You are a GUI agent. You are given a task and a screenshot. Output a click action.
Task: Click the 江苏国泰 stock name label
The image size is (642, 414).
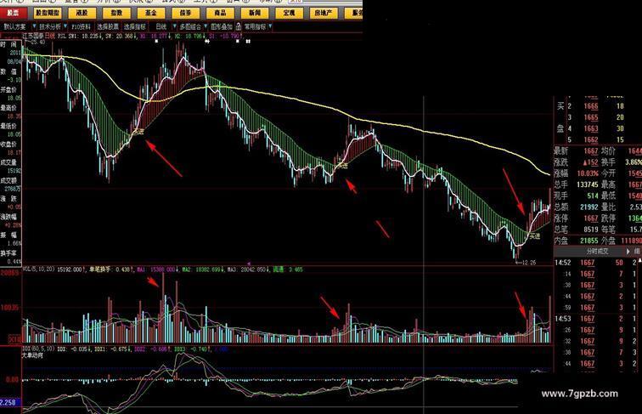click(33, 36)
